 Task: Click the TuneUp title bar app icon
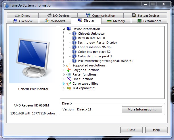(x=6, y=5)
